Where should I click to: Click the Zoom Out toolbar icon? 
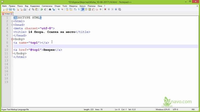click(x=62, y=9)
